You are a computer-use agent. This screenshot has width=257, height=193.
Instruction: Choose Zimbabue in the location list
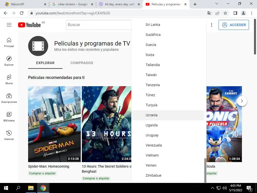168,176
